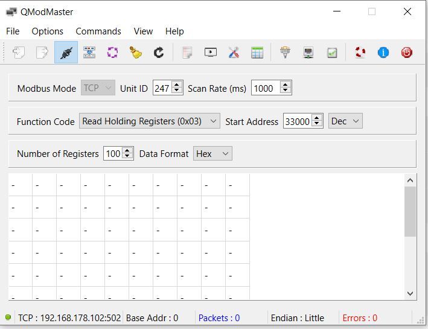428x329 pixels.
Task: Click the QModMaster title bar icon
Action: pyautogui.click(x=11, y=12)
